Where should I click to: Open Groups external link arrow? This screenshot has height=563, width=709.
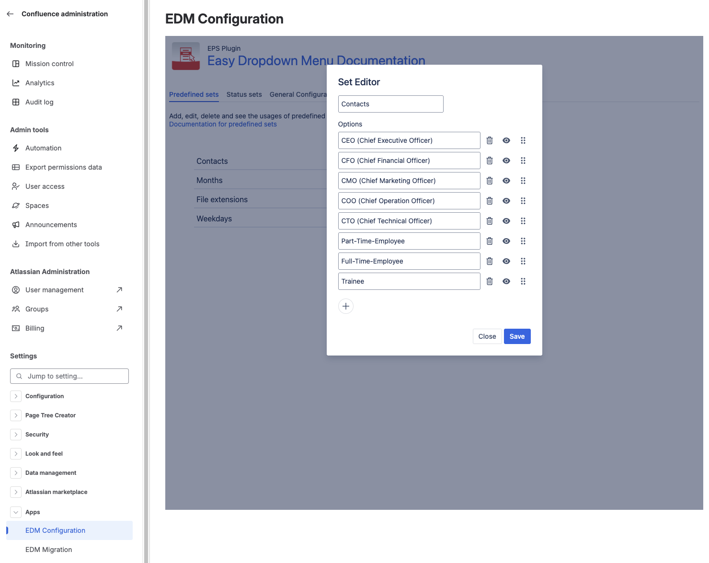coord(119,309)
